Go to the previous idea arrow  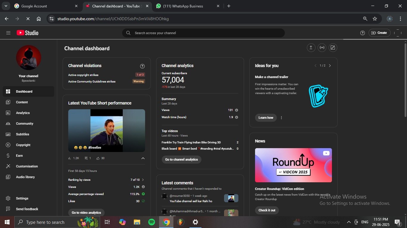[x=315, y=66]
